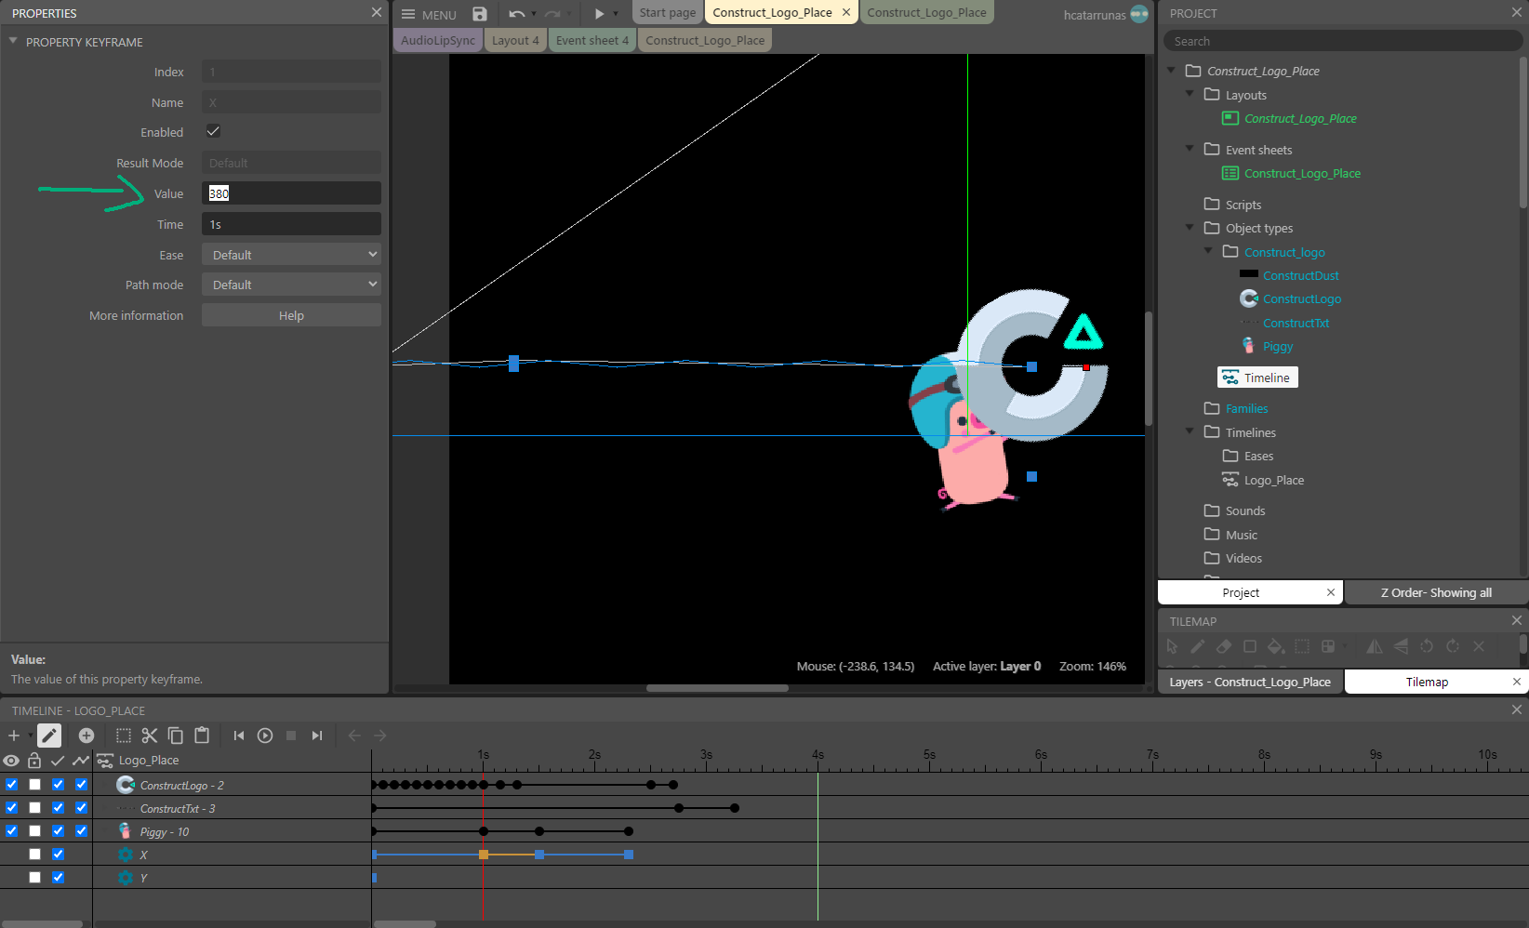The width and height of the screenshot is (1529, 928).
Task: Click the Value input field showing 380
Action: pyautogui.click(x=291, y=193)
